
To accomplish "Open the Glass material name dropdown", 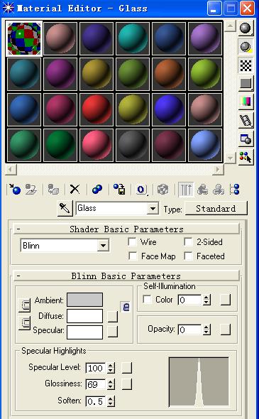I will (153, 208).
